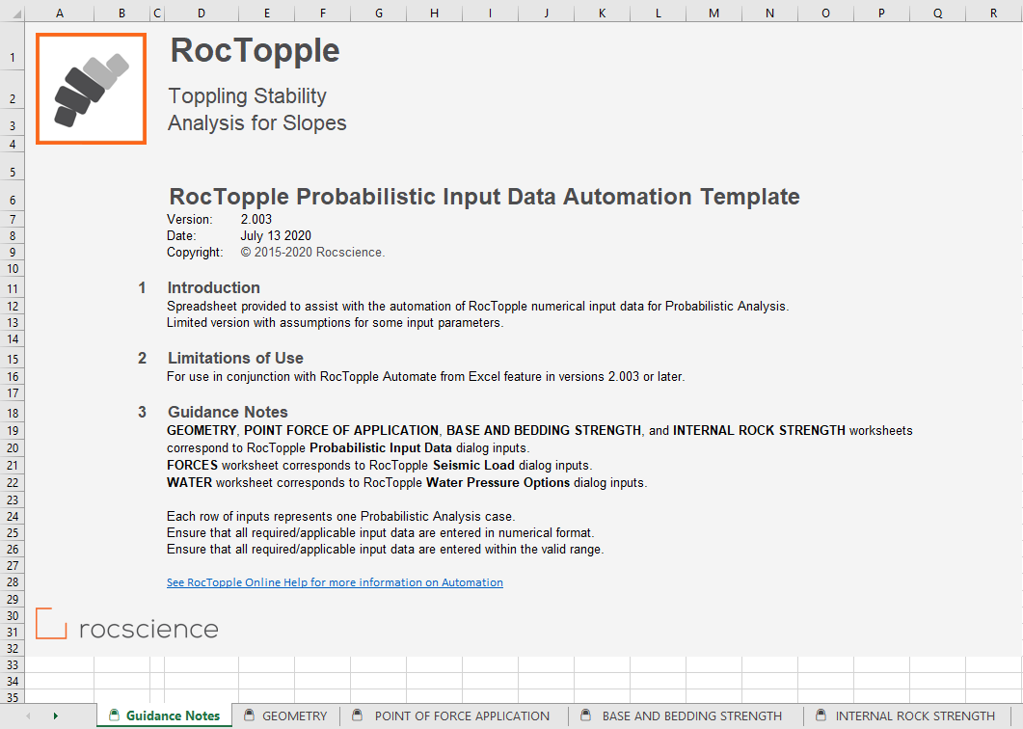Switch to the GEOMETRY worksheet tab
The height and width of the screenshot is (729, 1023).
tap(294, 715)
